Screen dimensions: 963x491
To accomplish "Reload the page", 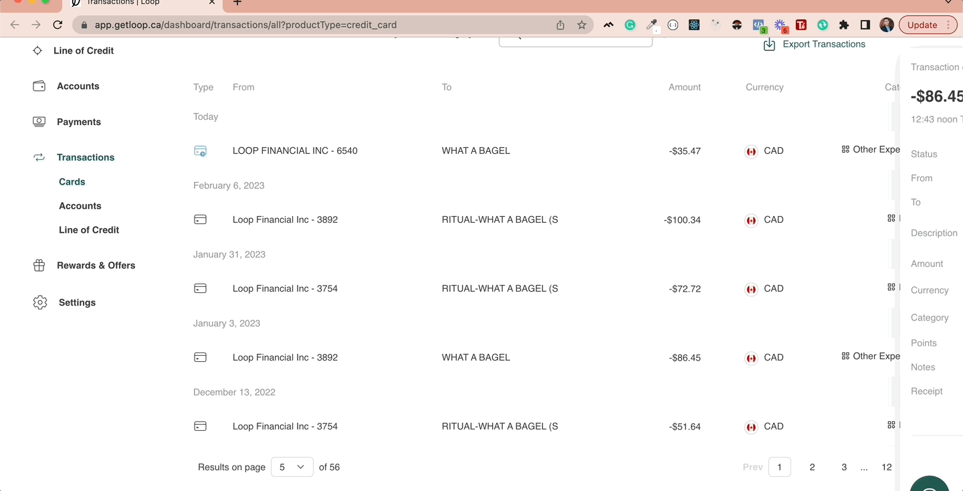I will pyautogui.click(x=58, y=25).
